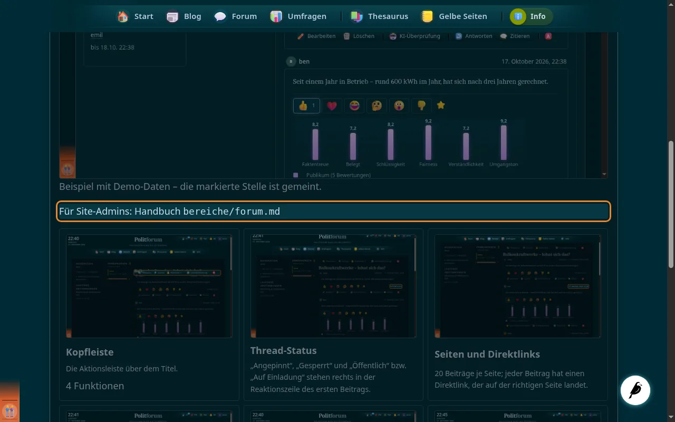The height and width of the screenshot is (422, 675).
Task: Open the Kopfleiste card thumbnail
Action: tap(149, 286)
